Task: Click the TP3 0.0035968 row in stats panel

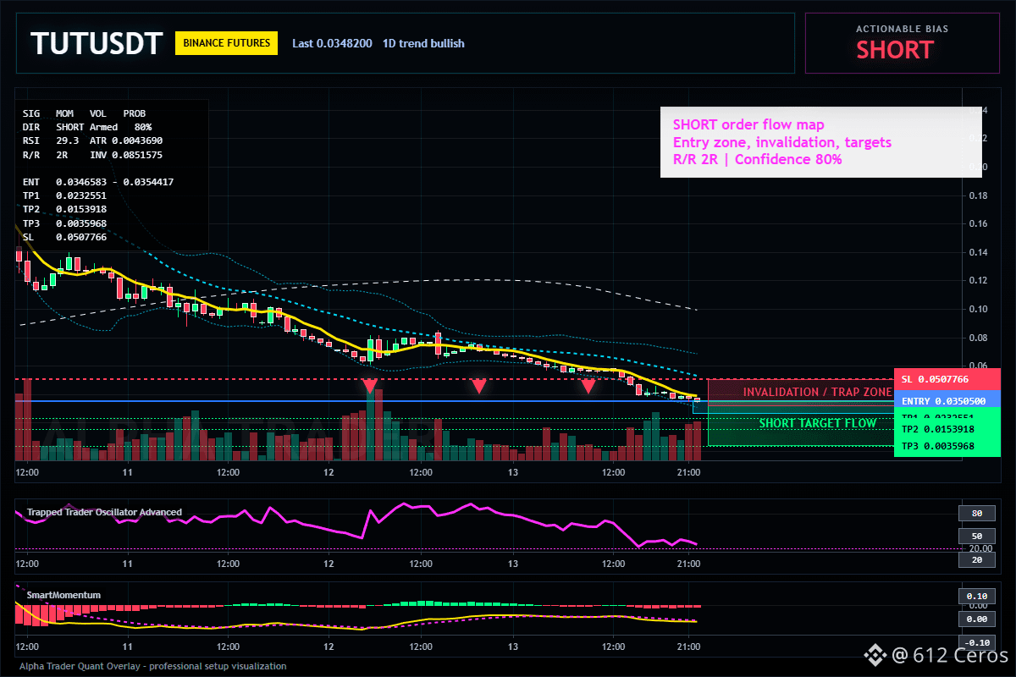Action: 64,223
